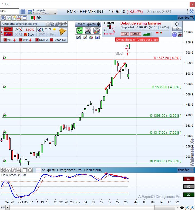195x210 pixels.
Task: Toggle the WTI checkbox beside Mom
Action: [x=38, y=35]
